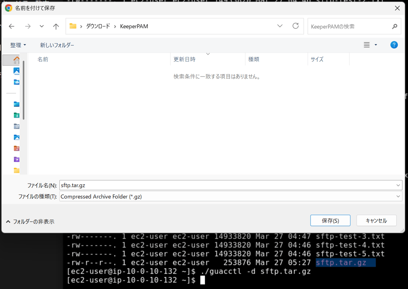Create a folder with 新しいフォルダー
Screen dimensions: 408x289
pyautogui.click(x=57, y=45)
